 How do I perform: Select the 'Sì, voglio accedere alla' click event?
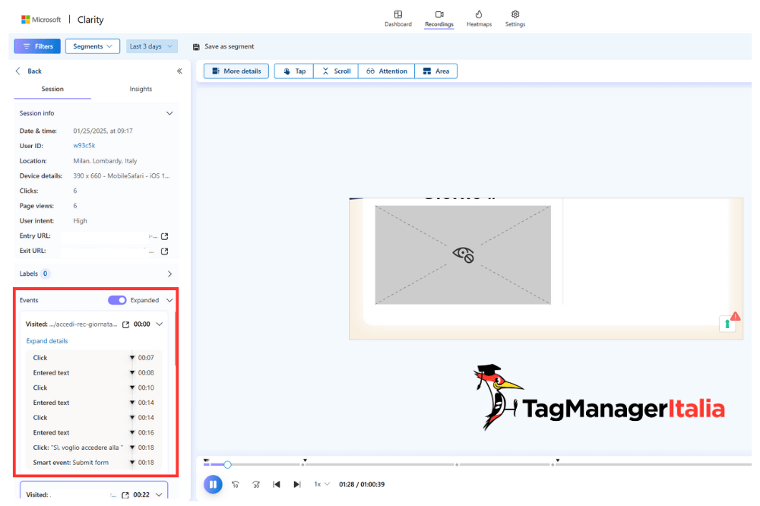coord(93,447)
